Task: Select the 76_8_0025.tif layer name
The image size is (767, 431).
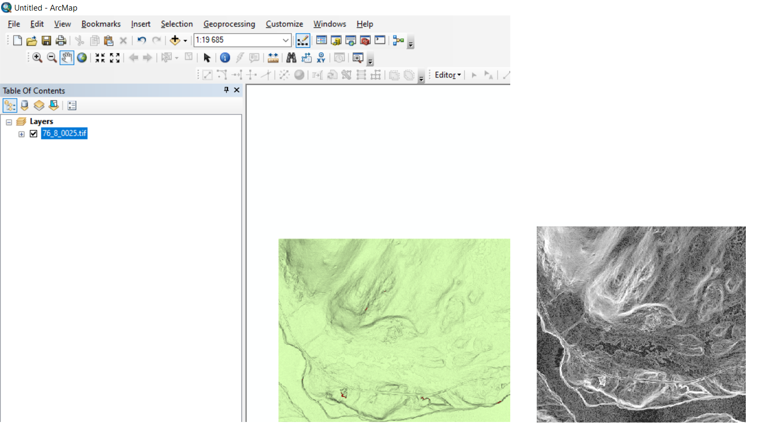Action: point(64,134)
